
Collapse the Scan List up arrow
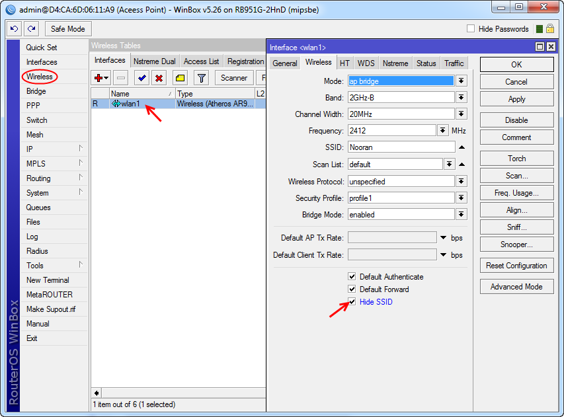pos(462,165)
